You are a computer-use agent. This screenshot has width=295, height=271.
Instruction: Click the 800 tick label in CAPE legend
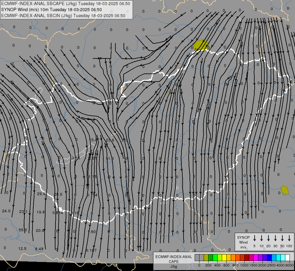[x=235, y=265]
